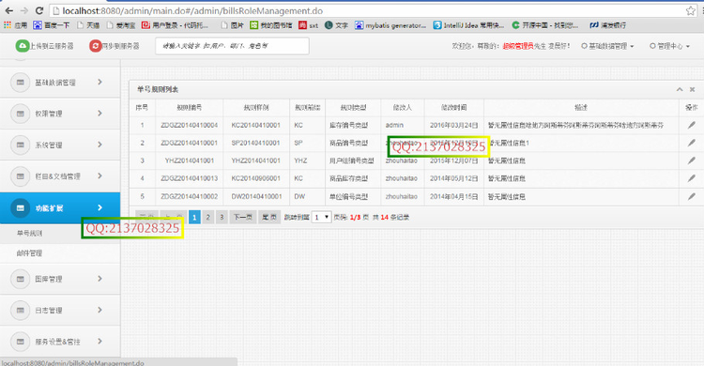
Task: Open the 系统管理 sidebar menu
Action: pyautogui.click(x=60, y=145)
